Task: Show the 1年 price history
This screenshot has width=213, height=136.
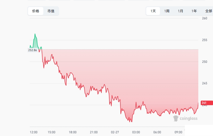Action: [194, 11]
